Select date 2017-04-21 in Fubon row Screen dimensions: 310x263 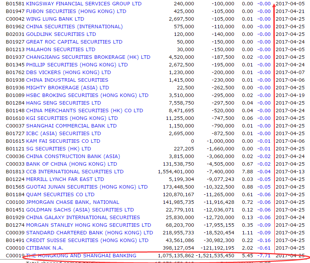point(290,11)
